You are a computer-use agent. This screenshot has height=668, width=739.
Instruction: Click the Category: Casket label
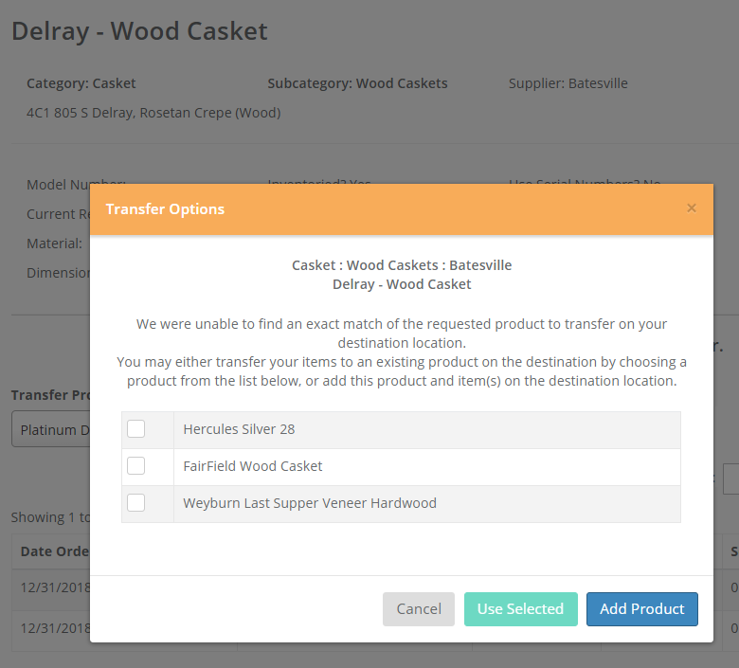tap(81, 83)
